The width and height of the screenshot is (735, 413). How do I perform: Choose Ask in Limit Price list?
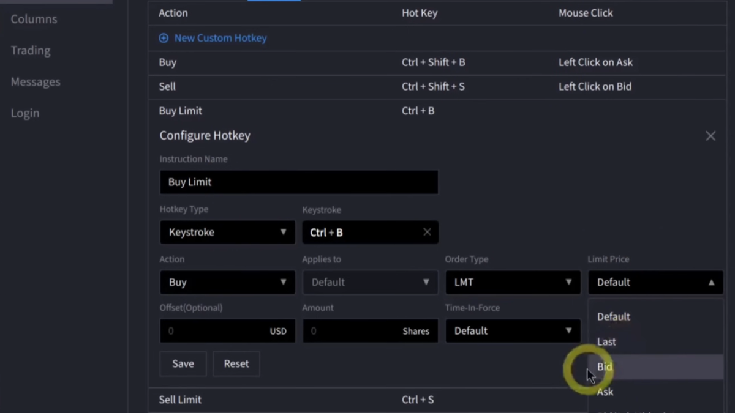click(x=655, y=392)
